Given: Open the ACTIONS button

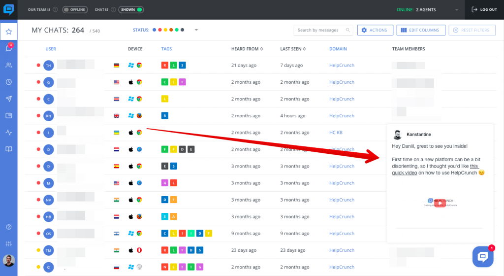Looking at the screenshot, I should click(375, 30).
